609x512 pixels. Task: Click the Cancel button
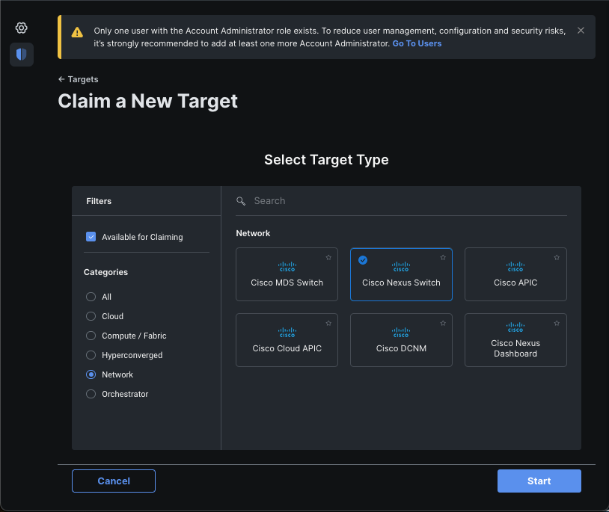(114, 481)
